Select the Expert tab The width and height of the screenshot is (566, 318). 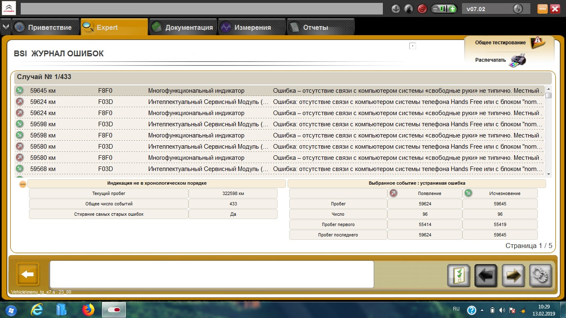(114, 27)
